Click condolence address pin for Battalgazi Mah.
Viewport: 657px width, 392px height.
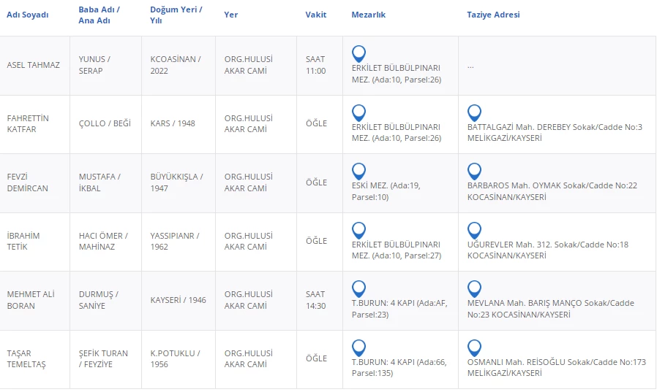point(474,112)
